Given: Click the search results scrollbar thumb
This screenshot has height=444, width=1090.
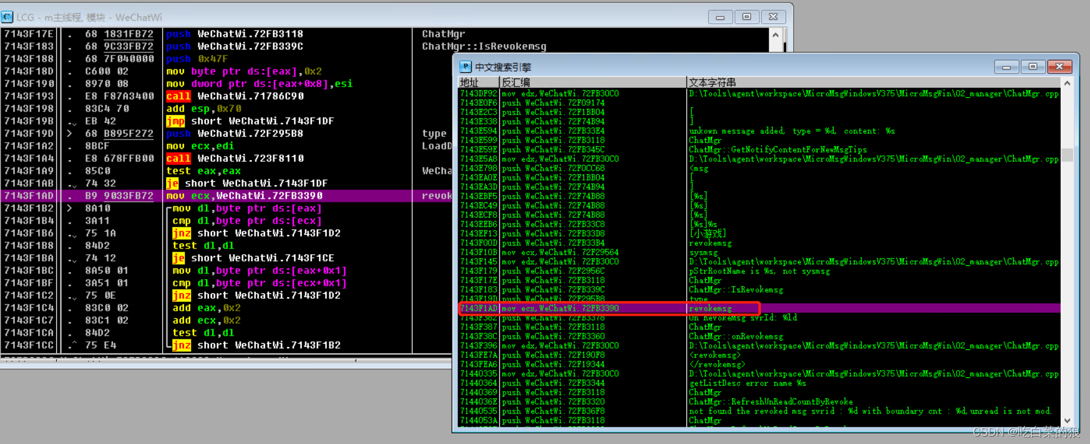Looking at the screenshot, I should point(1068,155).
